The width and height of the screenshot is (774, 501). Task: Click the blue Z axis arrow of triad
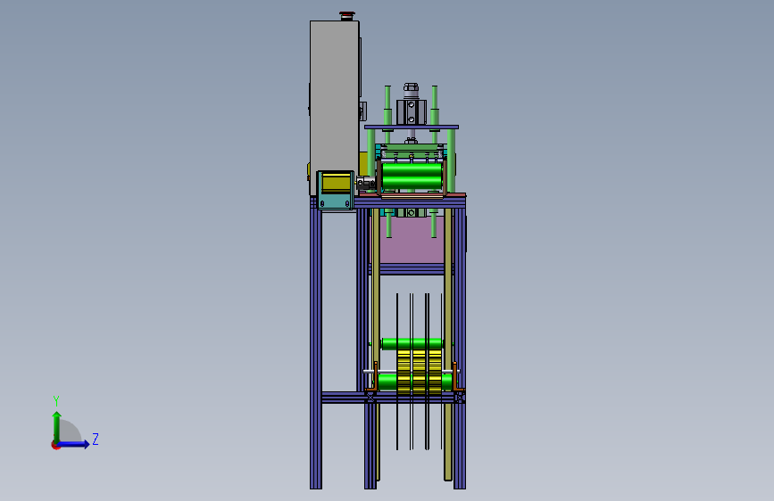tap(74, 444)
